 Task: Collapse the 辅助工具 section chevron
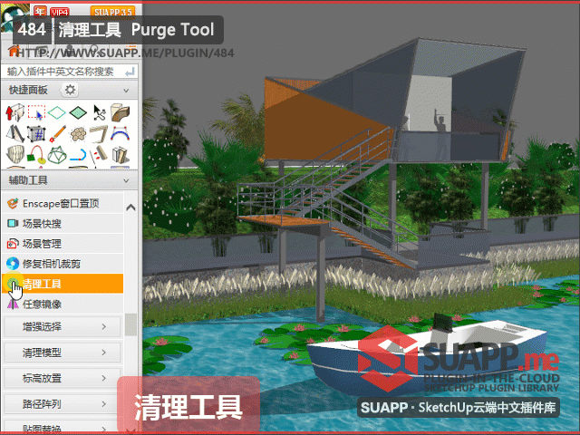point(126,180)
